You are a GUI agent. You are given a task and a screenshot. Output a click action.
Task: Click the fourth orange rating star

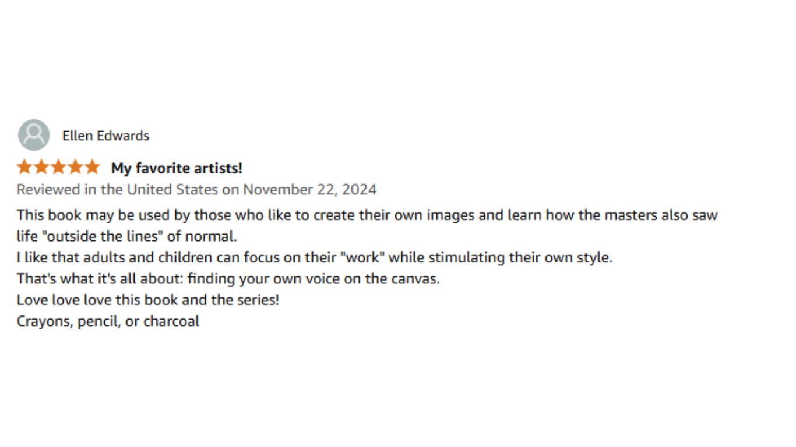(76, 168)
